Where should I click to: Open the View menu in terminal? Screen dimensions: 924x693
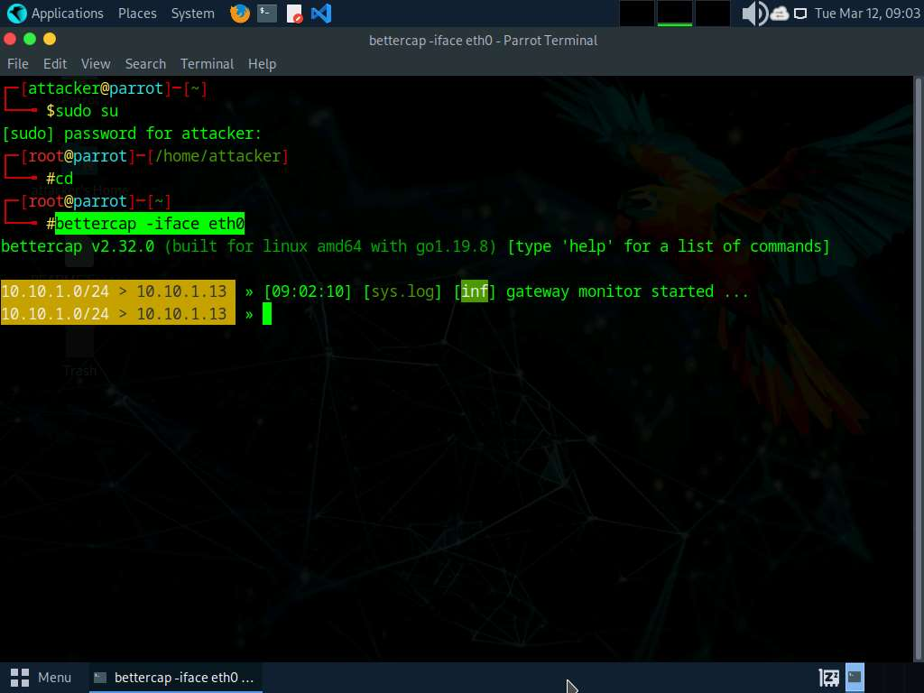click(x=96, y=64)
